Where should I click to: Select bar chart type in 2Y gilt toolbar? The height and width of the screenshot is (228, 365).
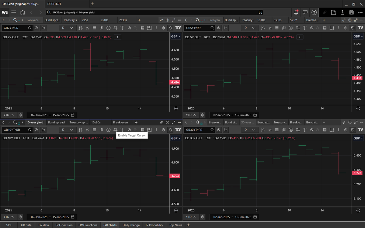[81, 28]
